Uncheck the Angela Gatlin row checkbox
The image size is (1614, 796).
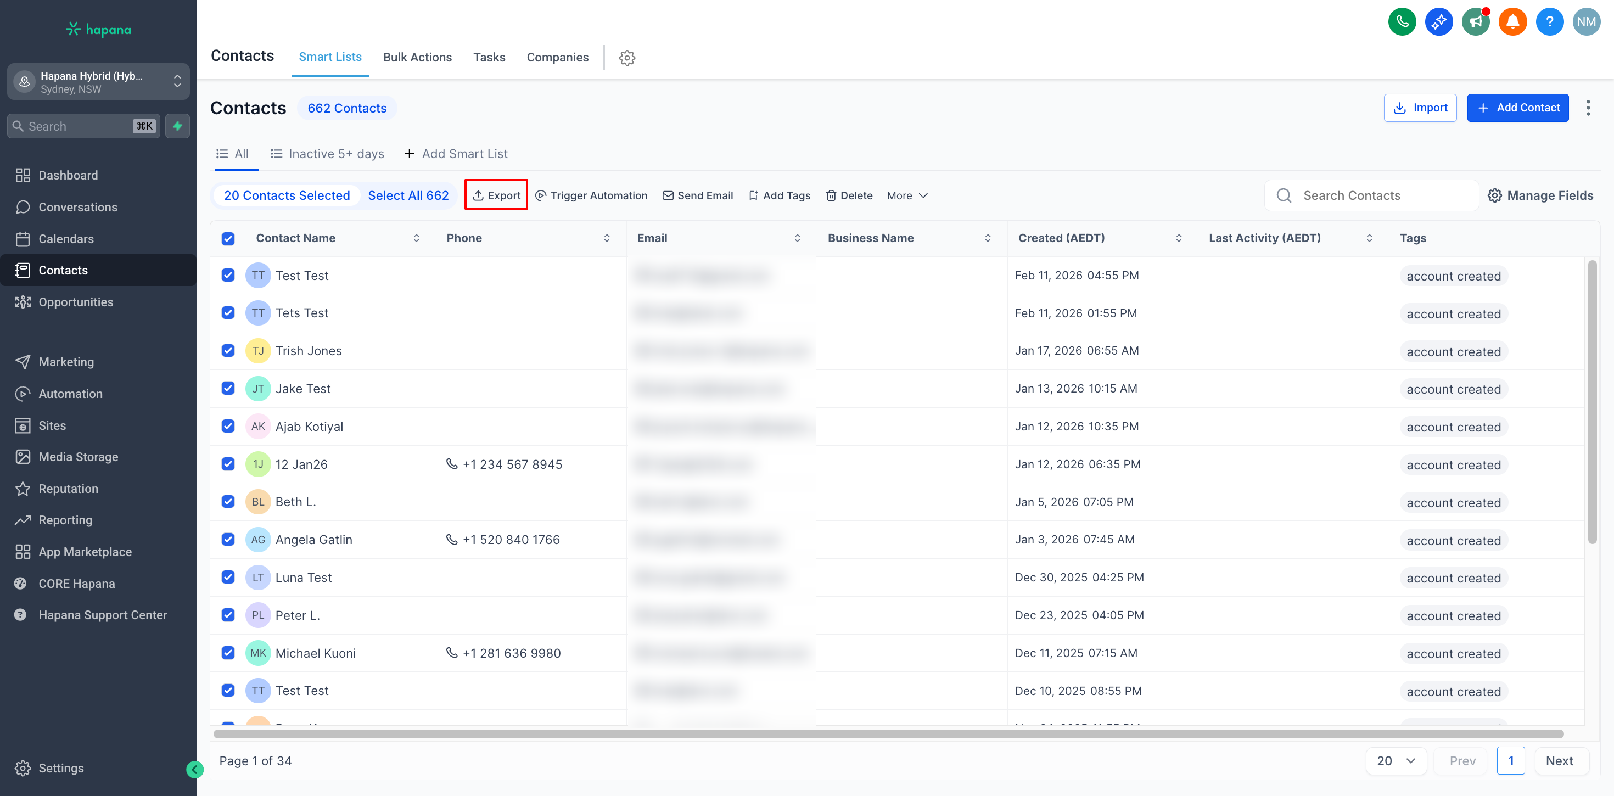(228, 539)
